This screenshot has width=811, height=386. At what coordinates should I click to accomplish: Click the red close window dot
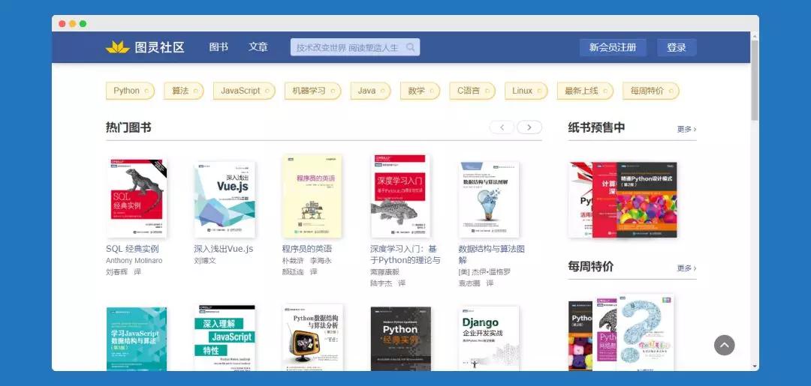(62, 24)
